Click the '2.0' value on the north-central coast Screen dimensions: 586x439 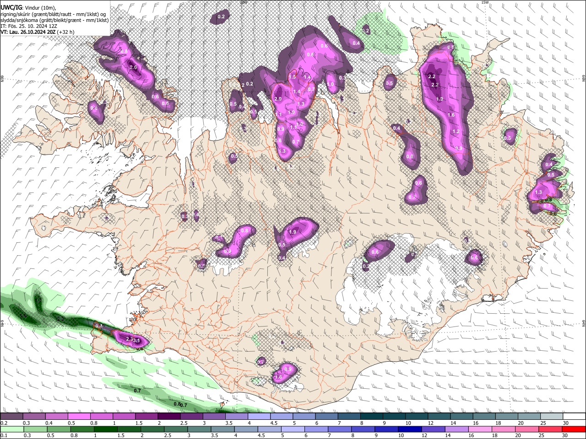pyautogui.click(x=277, y=99)
